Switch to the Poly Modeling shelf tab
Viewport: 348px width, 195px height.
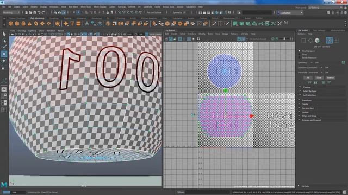tap(38, 18)
